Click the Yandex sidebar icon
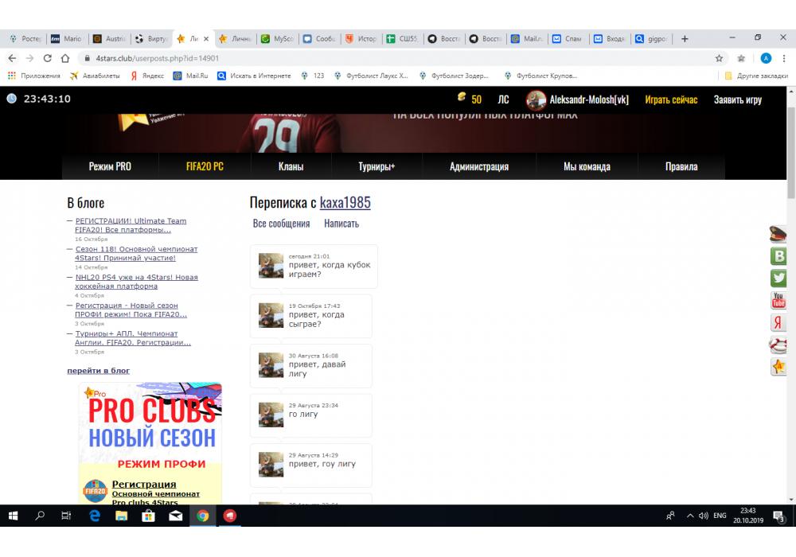Screen dimensions: 796x557 pyautogui.click(x=778, y=322)
